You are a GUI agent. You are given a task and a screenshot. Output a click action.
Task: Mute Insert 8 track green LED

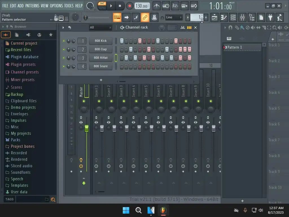coord(186,101)
